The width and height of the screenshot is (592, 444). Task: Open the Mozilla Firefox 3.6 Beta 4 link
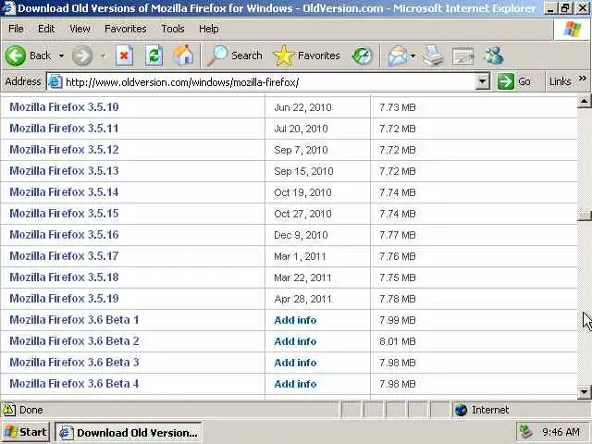pyautogui.click(x=74, y=384)
